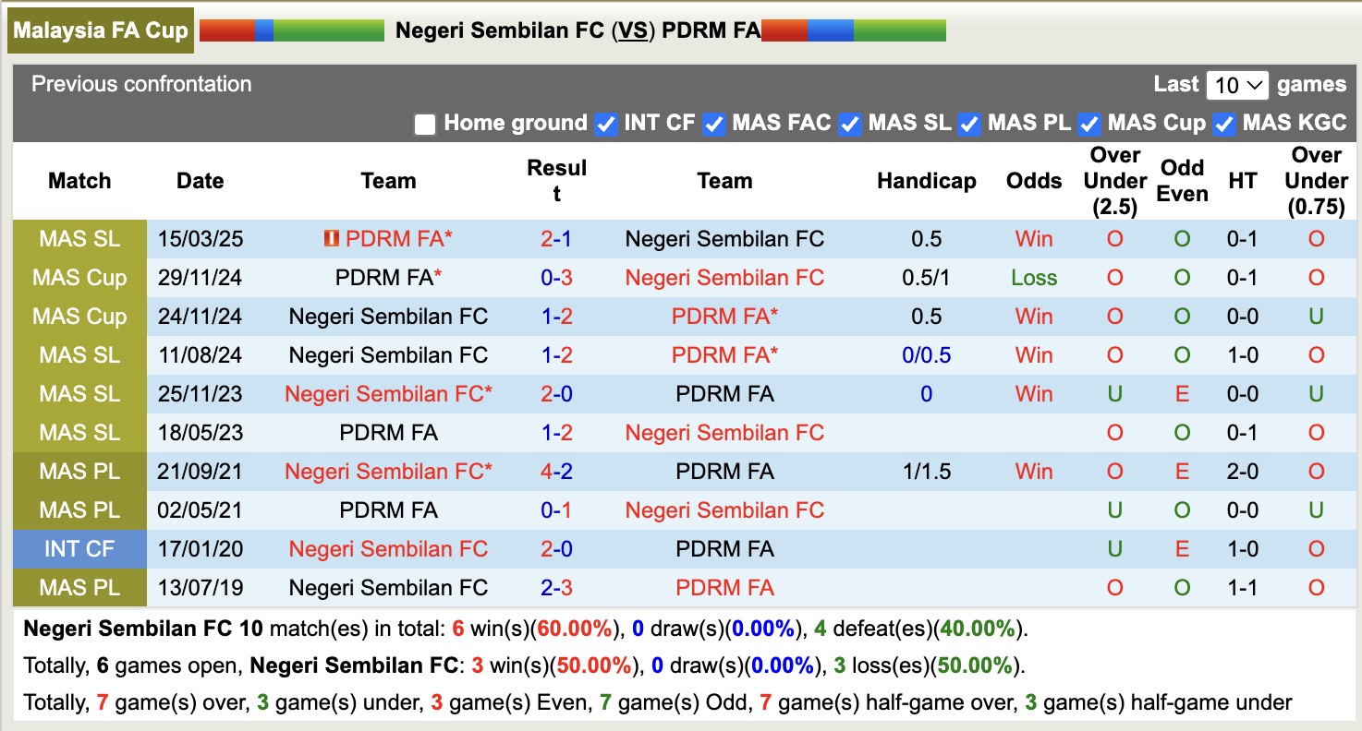Uncheck the MAS FAC filter

coord(714,123)
